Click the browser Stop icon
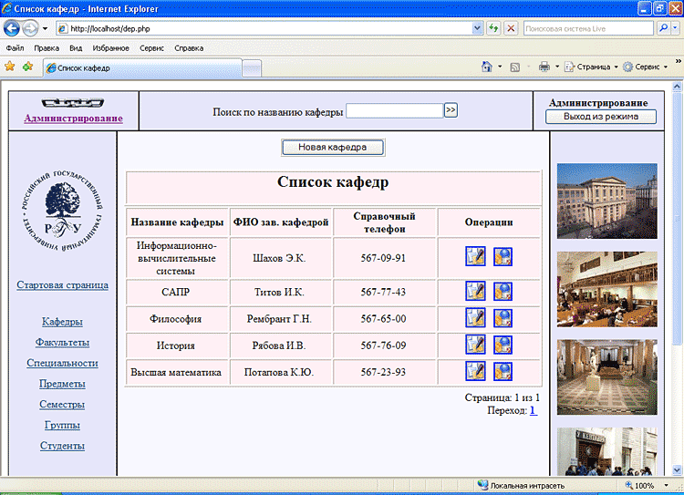Screen dimensions: 684x495 click(511, 28)
